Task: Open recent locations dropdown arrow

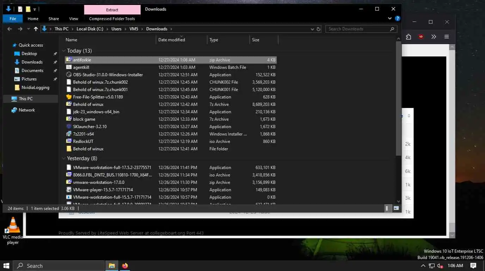Action: [28, 29]
